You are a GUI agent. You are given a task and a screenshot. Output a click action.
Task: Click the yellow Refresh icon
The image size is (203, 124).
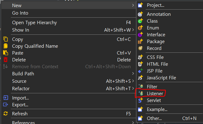6,113
